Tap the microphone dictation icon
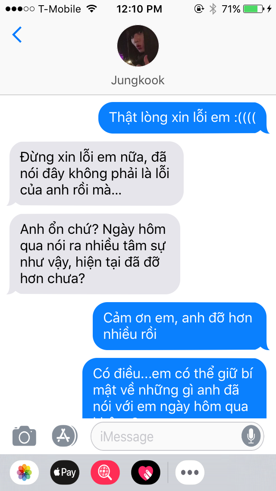The width and height of the screenshot is (276, 491). click(251, 436)
